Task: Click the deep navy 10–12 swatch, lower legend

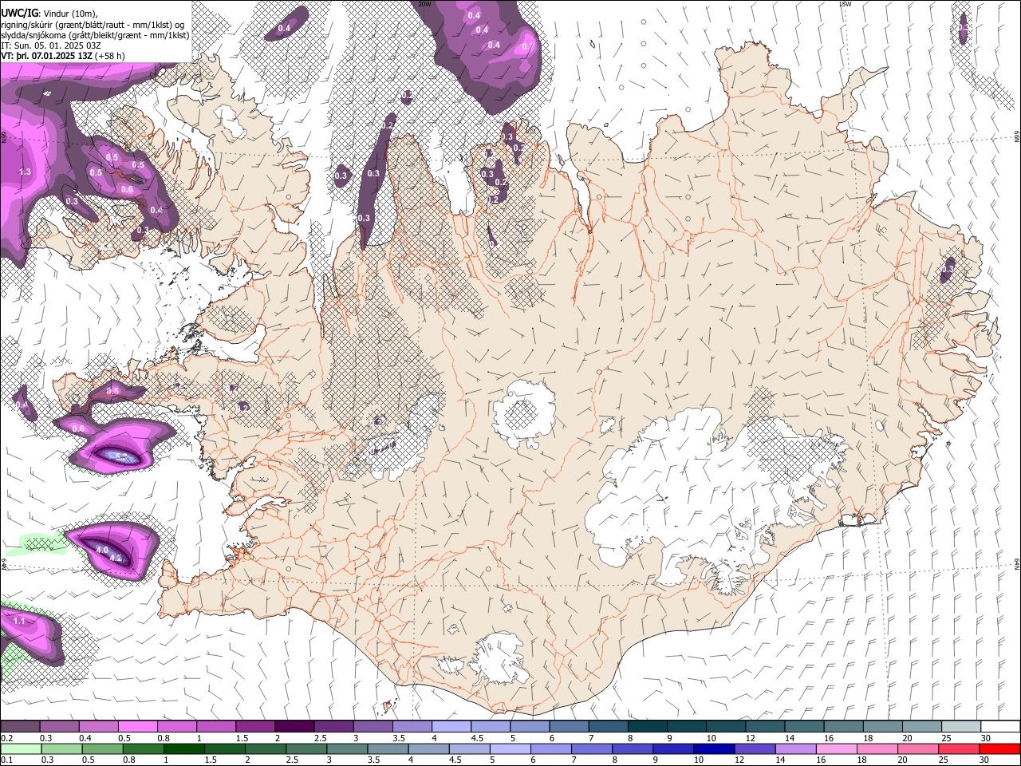Action: (714, 749)
